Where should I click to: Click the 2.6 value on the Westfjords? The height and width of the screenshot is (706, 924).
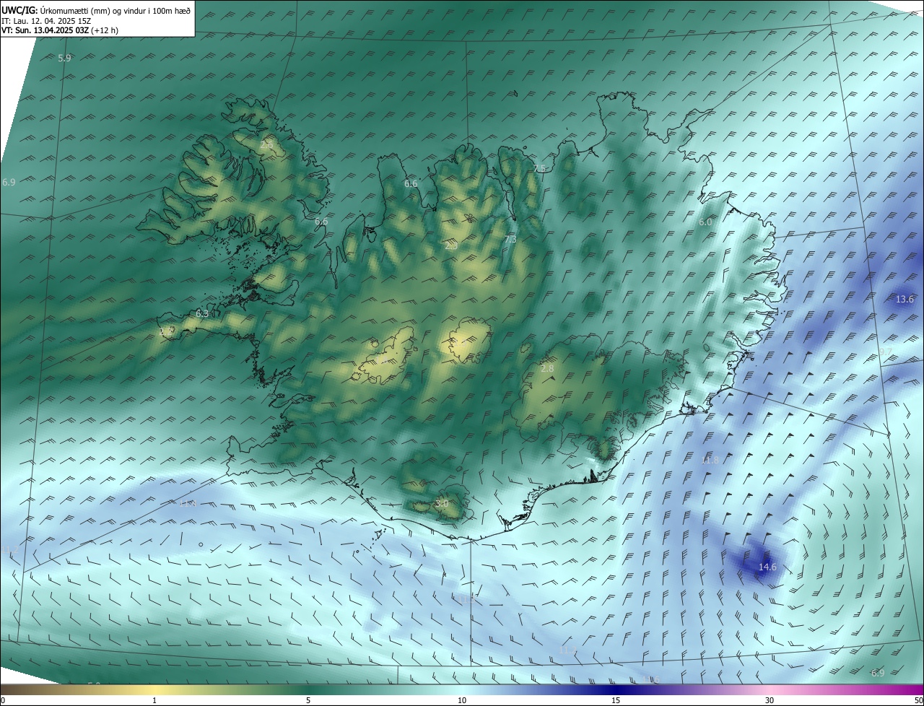(x=266, y=145)
